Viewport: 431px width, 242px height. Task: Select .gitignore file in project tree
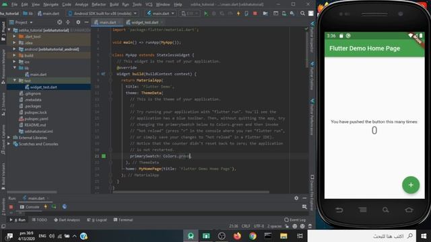[32, 93]
